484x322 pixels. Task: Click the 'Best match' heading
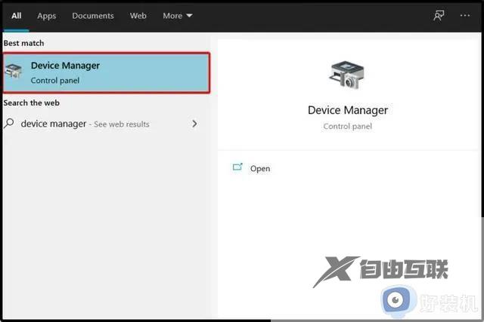[x=23, y=43]
